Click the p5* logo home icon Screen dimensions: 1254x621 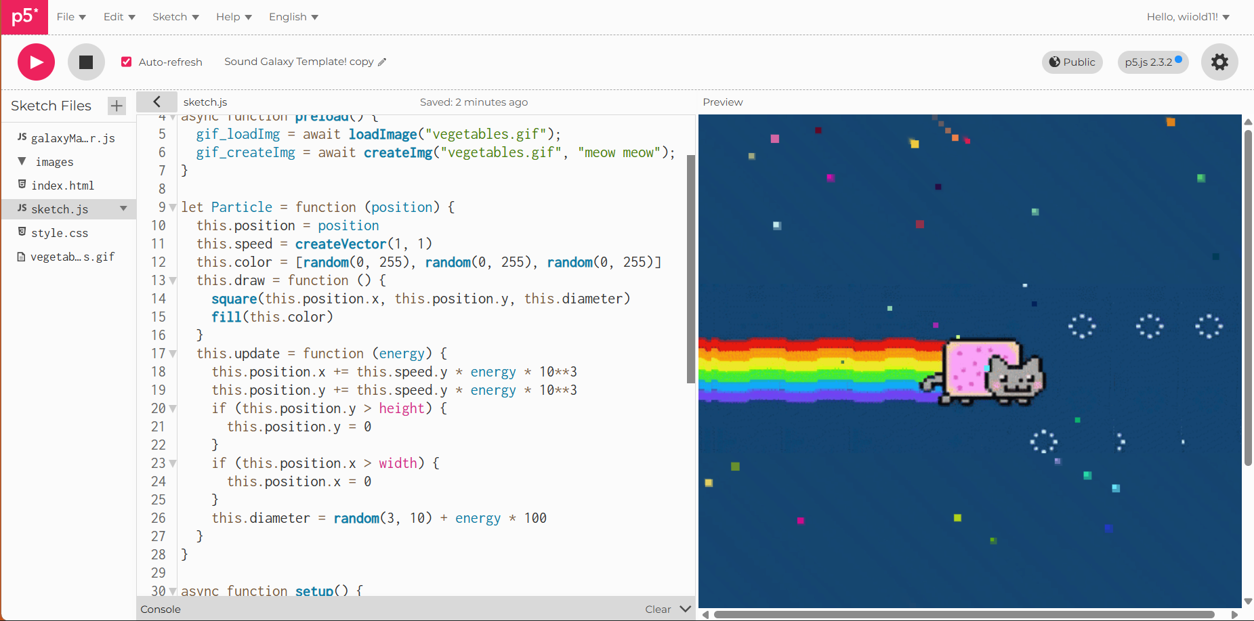[x=24, y=17]
